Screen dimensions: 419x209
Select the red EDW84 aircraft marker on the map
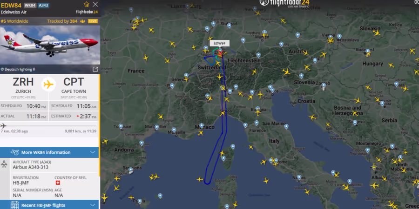coord(220,53)
